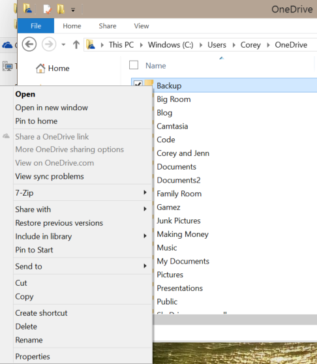The height and width of the screenshot is (364, 317).
Task: Uncheck the Backup folder checkbox
Action: pyautogui.click(x=138, y=83)
